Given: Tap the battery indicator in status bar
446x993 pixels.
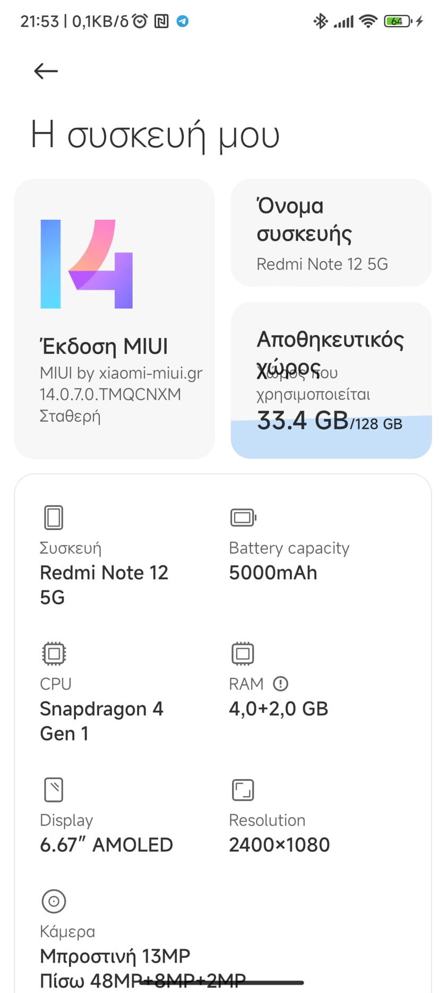Looking at the screenshot, I should [x=398, y=21].
